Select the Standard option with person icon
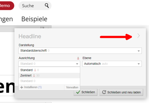This screenshot has width=149, height=103. coord(49,70)
